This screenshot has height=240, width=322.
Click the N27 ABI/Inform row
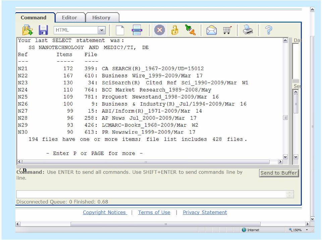110,111
